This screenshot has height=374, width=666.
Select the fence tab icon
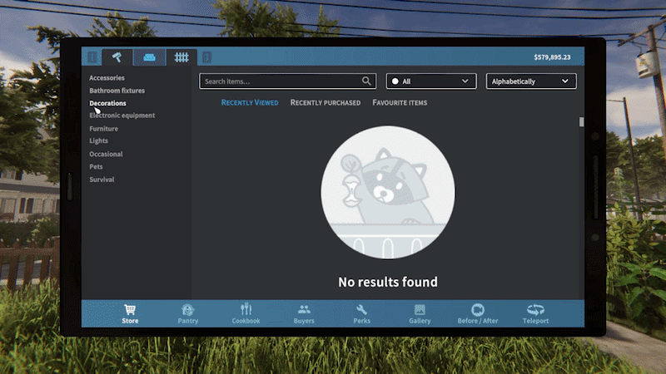(180, 57)
